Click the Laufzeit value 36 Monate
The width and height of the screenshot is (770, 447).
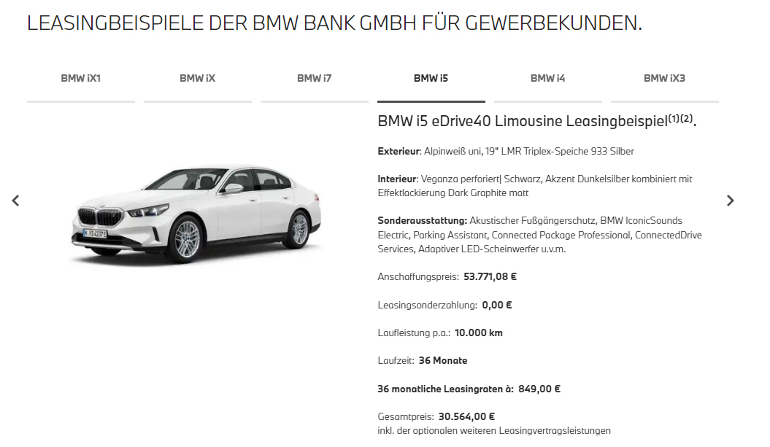(443, 361)
